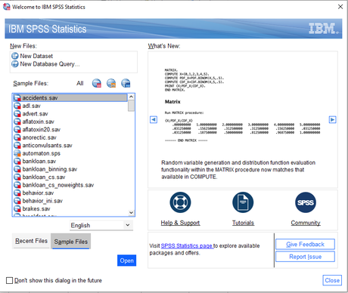Image resolution: width=348 pixels, height=293 pixels.
Task: Click the Help & Support lifebuoy icon
Action: pos(180,202)
